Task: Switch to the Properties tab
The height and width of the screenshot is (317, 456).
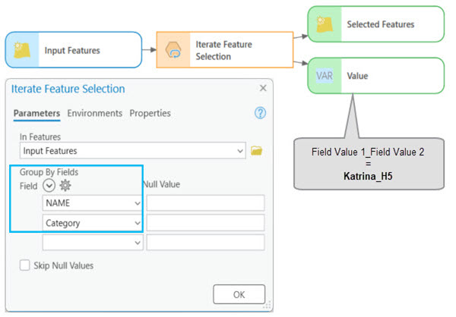Action: [150, 113]
